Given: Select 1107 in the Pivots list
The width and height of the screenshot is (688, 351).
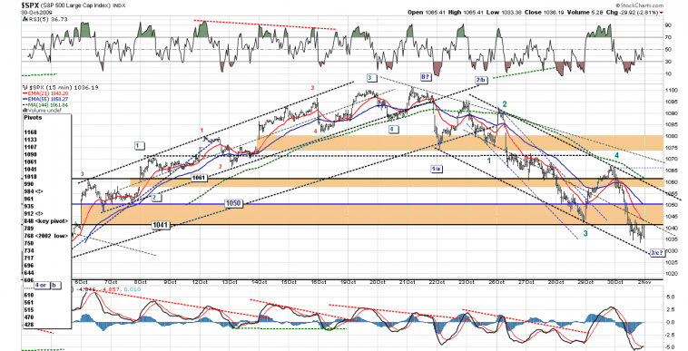Looking at the screenshot, I should [31, 147].
